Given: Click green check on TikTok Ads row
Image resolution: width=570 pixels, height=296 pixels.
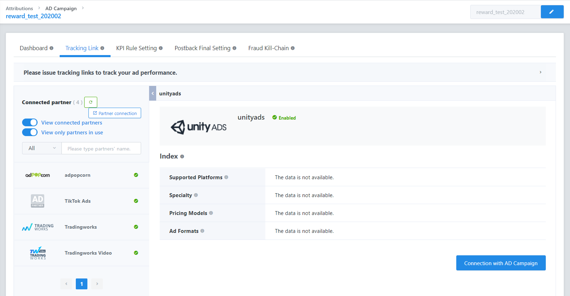Looking at the screenshot, I should [x=136, y=201].
